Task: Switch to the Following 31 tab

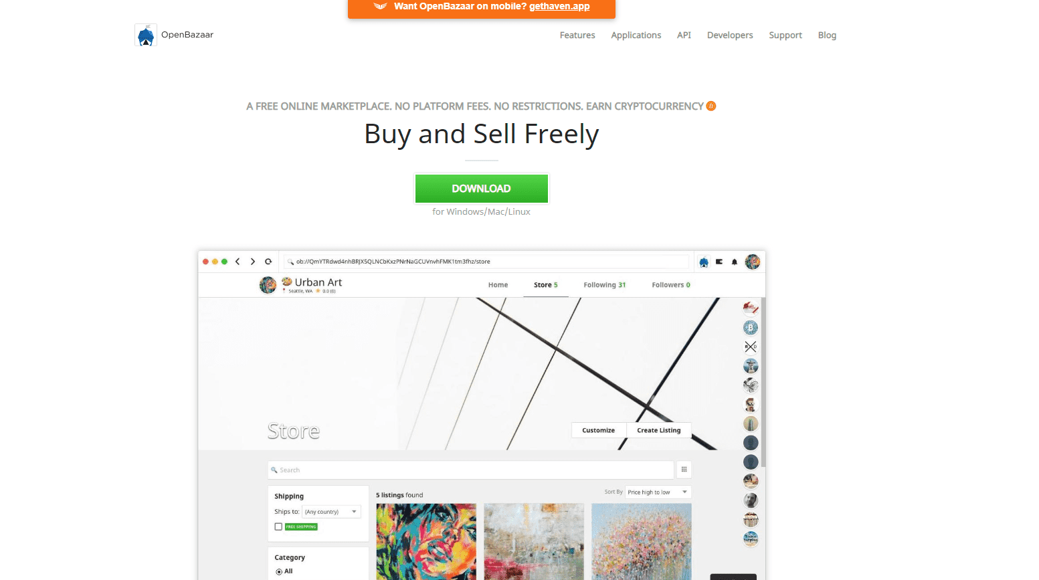Action: 605,285
